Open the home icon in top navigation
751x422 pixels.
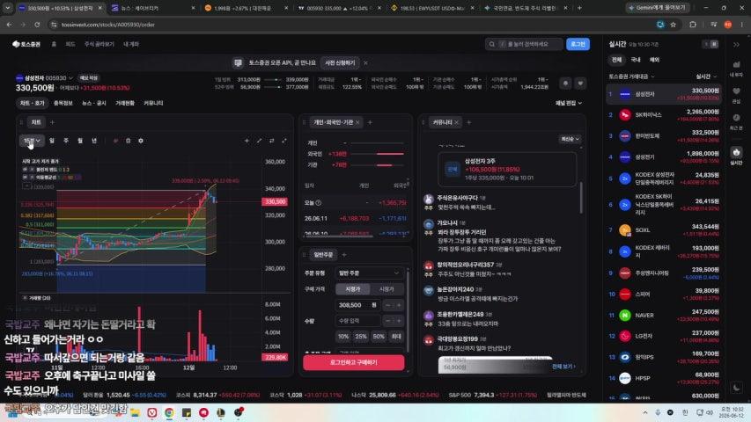pos(54,44)
